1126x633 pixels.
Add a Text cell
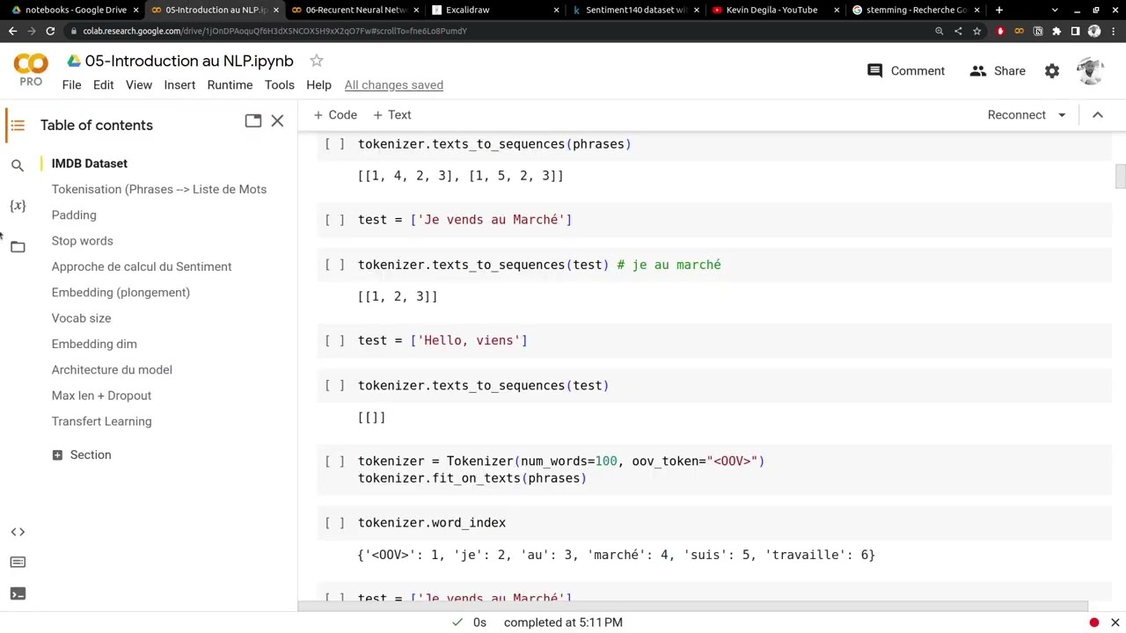click(x=391, y=115)
